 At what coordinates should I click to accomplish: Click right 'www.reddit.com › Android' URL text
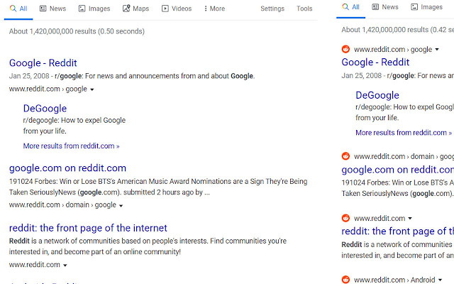pyautogui.click(x=394, y=280)
